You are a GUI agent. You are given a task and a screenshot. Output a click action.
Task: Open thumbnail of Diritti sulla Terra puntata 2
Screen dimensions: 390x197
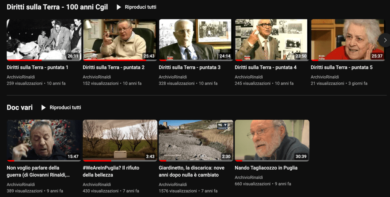click(x=120, y=40)
